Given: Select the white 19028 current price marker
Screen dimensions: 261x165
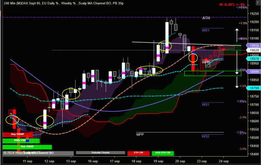Looking at the screenshot, I should [x=253, y=50].
